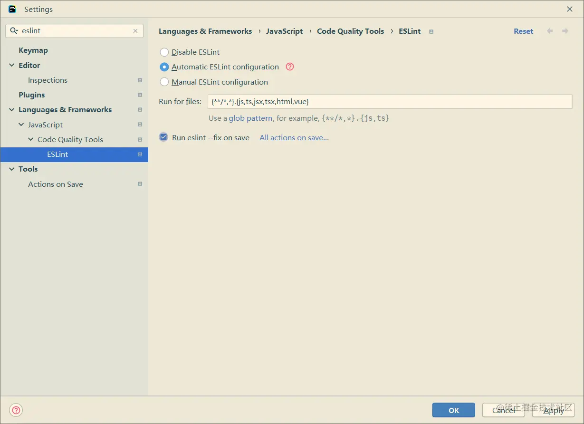Screen dimensions: 584x424
Task: Select Code Quality Tools in the tree
Action: [70, 139]
